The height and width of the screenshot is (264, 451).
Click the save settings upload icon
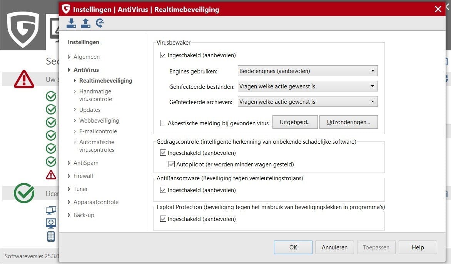point(85,23)
